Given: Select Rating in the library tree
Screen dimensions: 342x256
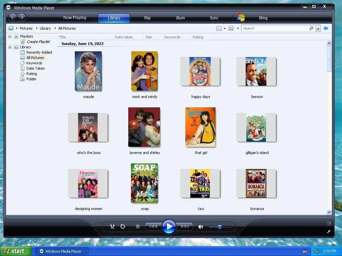Looking at the screenshot, I should [32, 74].
